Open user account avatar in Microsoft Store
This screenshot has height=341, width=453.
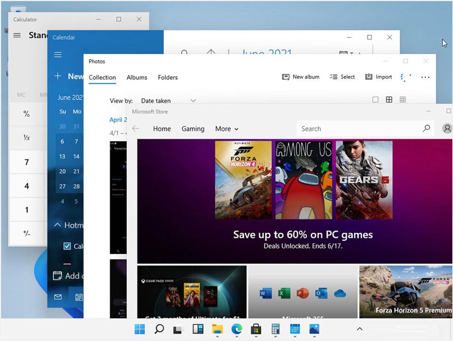click(x=447, y=128)
